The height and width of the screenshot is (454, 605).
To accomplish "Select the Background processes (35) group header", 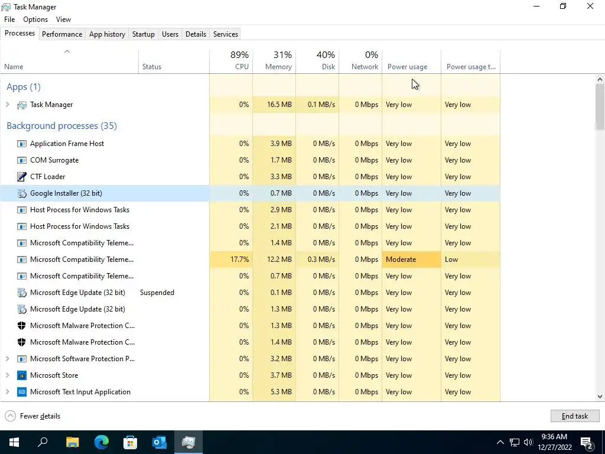I will (61, 126).
